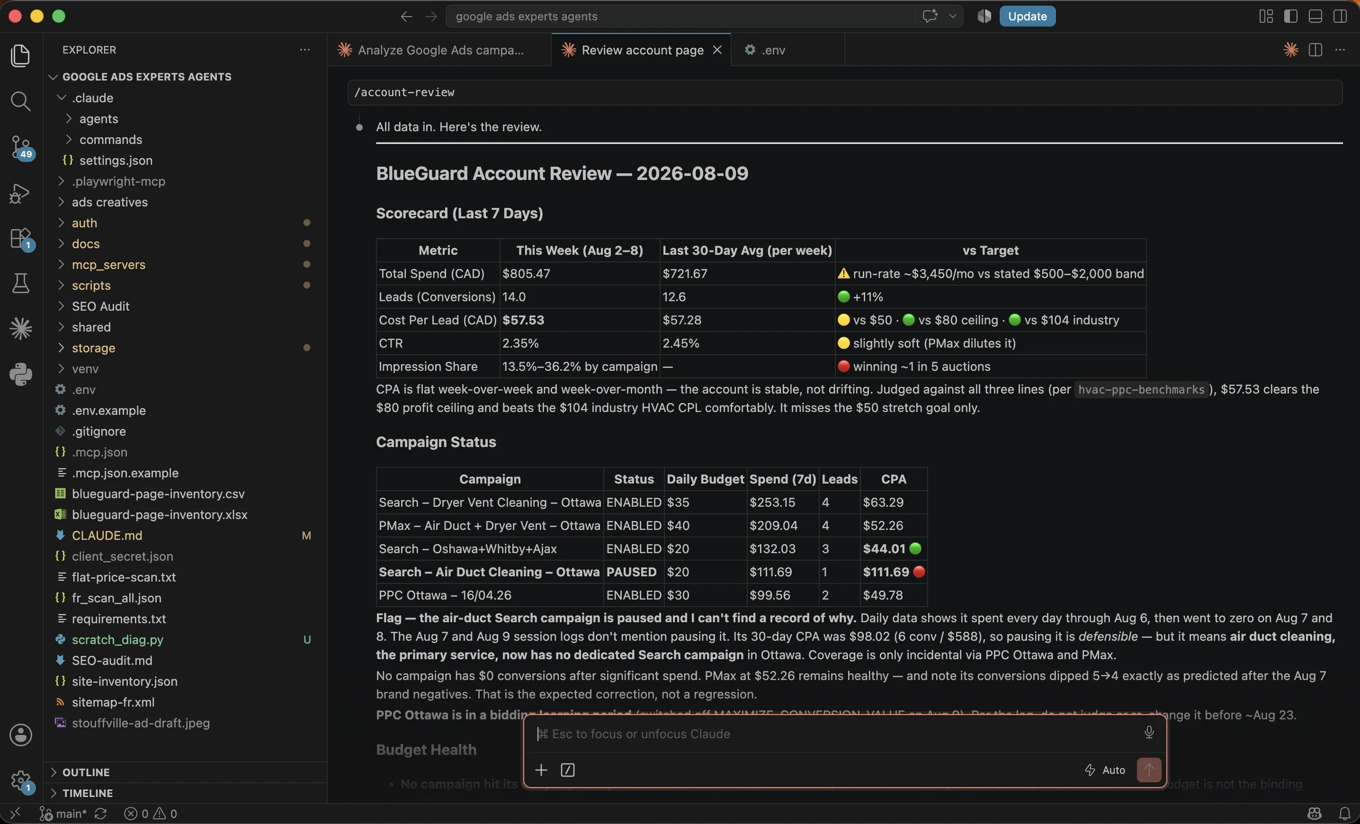Toggle the bottom panel

(1315, 16)
